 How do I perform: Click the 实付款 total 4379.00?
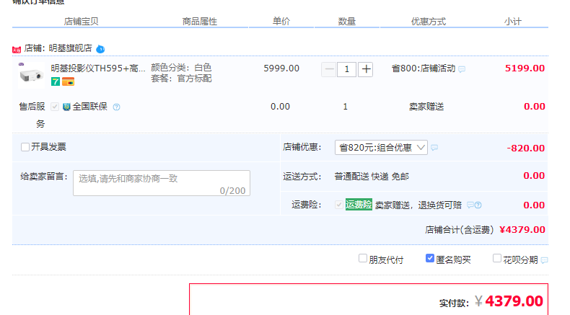(x=514, y=301)
